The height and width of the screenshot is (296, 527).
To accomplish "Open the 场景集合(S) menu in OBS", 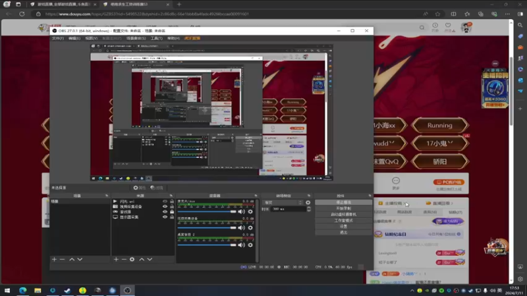I will tap(136, 38).
